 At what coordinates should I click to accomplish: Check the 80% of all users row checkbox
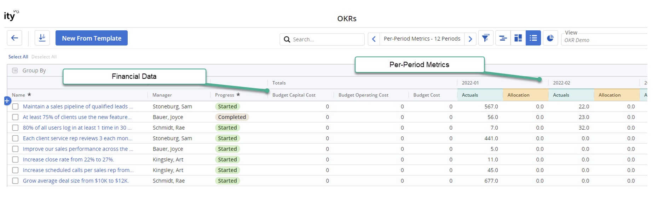15,127
